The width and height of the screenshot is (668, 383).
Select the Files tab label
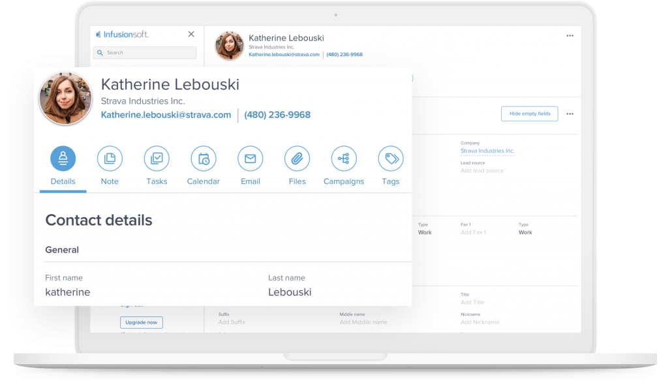[297, 181]
